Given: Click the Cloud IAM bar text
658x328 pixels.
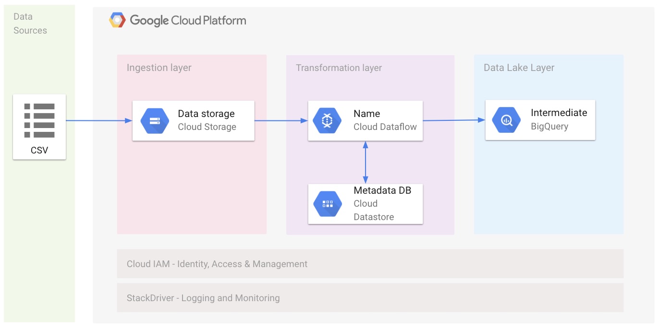Looking at the screenshot, I should click(x=217, y=264).
